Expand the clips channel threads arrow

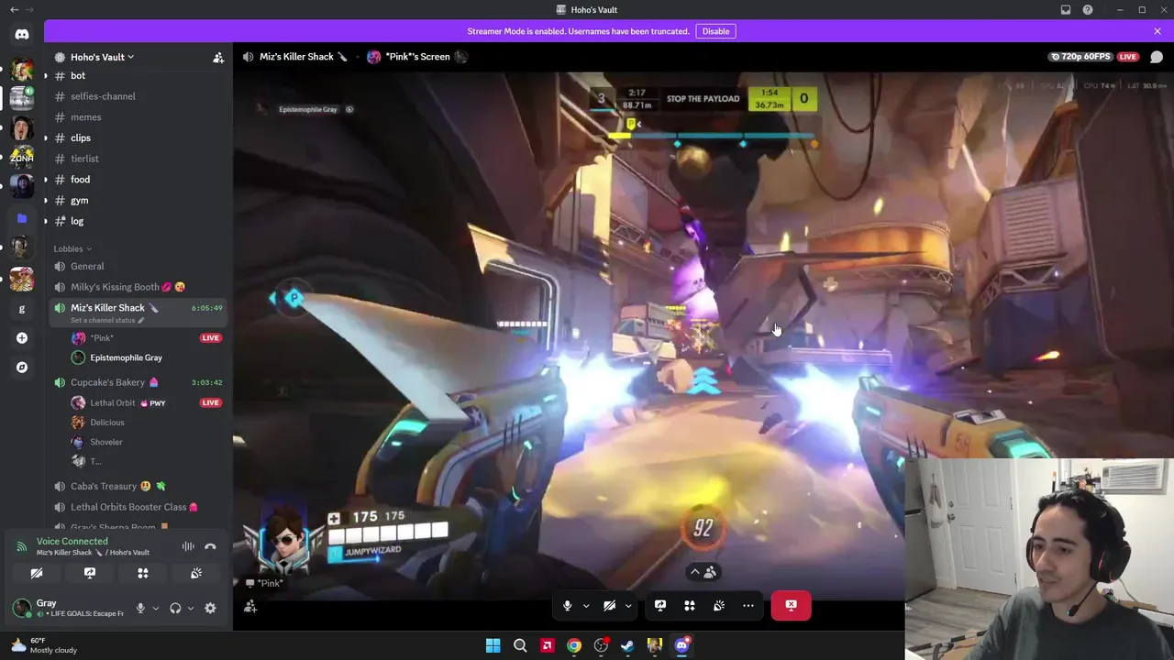pyautogui.click(x=45, y=138)
